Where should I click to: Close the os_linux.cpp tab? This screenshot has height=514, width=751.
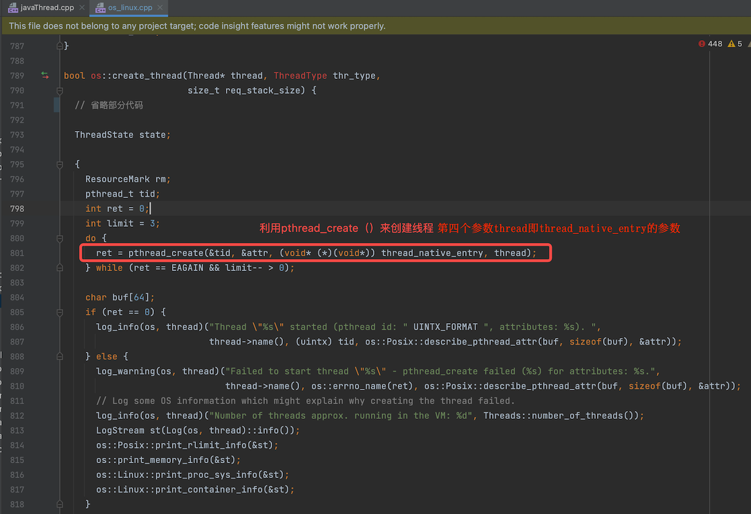(x=161, y=8)
